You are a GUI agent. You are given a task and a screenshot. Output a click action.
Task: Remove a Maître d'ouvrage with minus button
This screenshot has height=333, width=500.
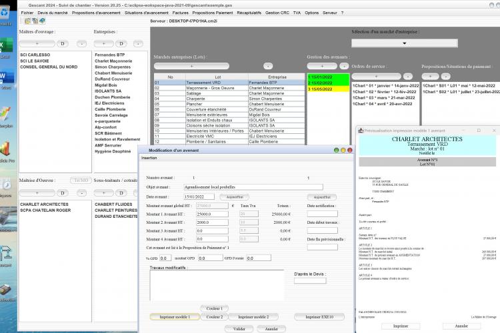click(81, 44)
